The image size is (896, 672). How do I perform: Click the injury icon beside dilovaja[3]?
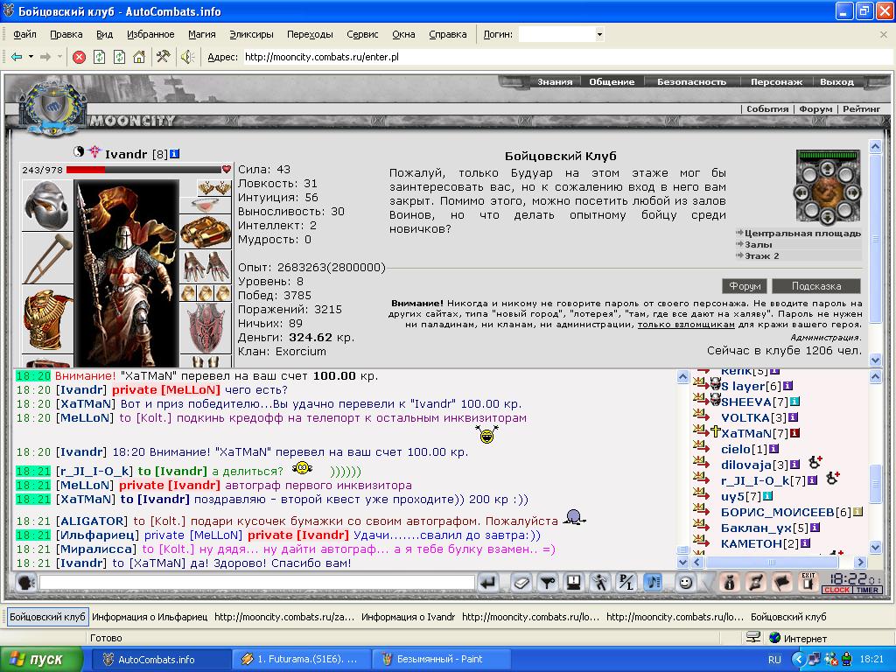click(x=815, y=462)
